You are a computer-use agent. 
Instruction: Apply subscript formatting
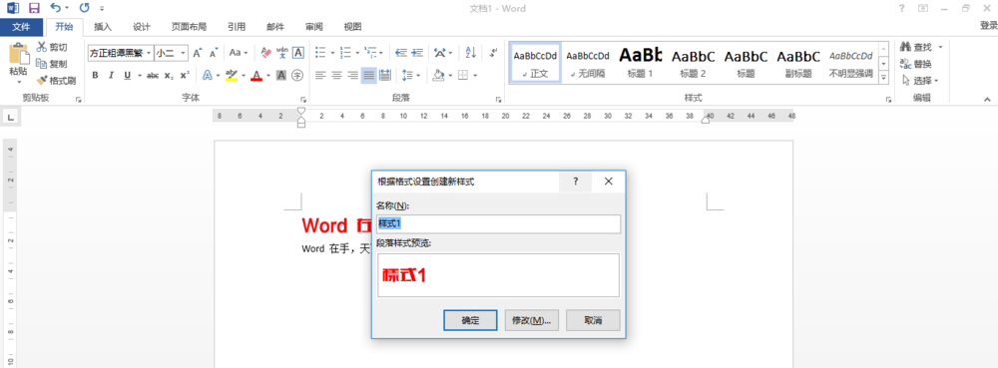169,76
